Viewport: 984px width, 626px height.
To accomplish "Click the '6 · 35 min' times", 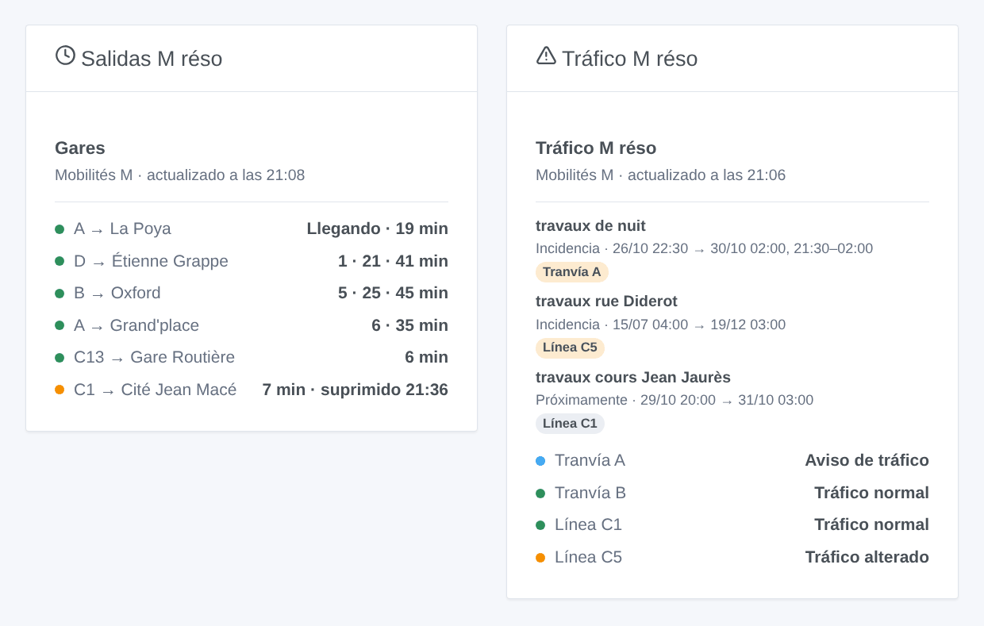I will 409,326.
